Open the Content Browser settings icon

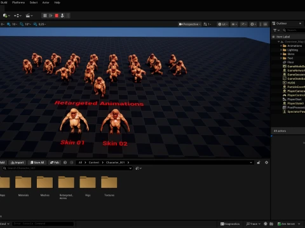point(266,163)
